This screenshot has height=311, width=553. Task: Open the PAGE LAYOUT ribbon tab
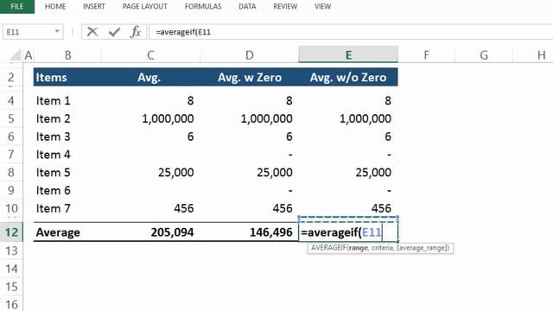click(x=145, y=6)
